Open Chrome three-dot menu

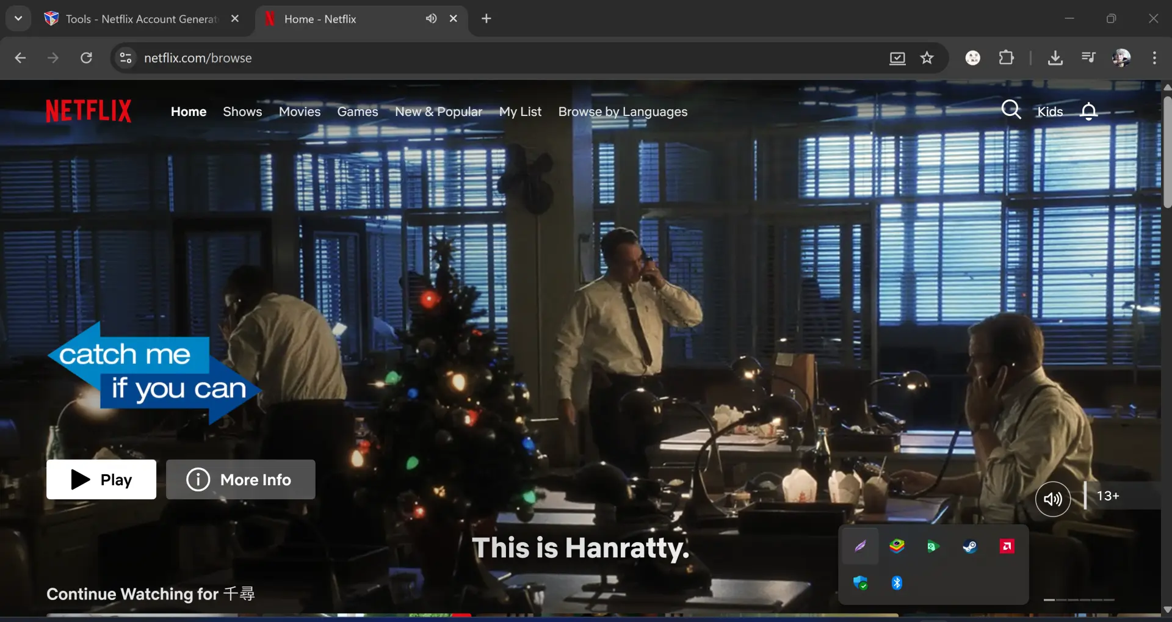(x=1154, y=58)
